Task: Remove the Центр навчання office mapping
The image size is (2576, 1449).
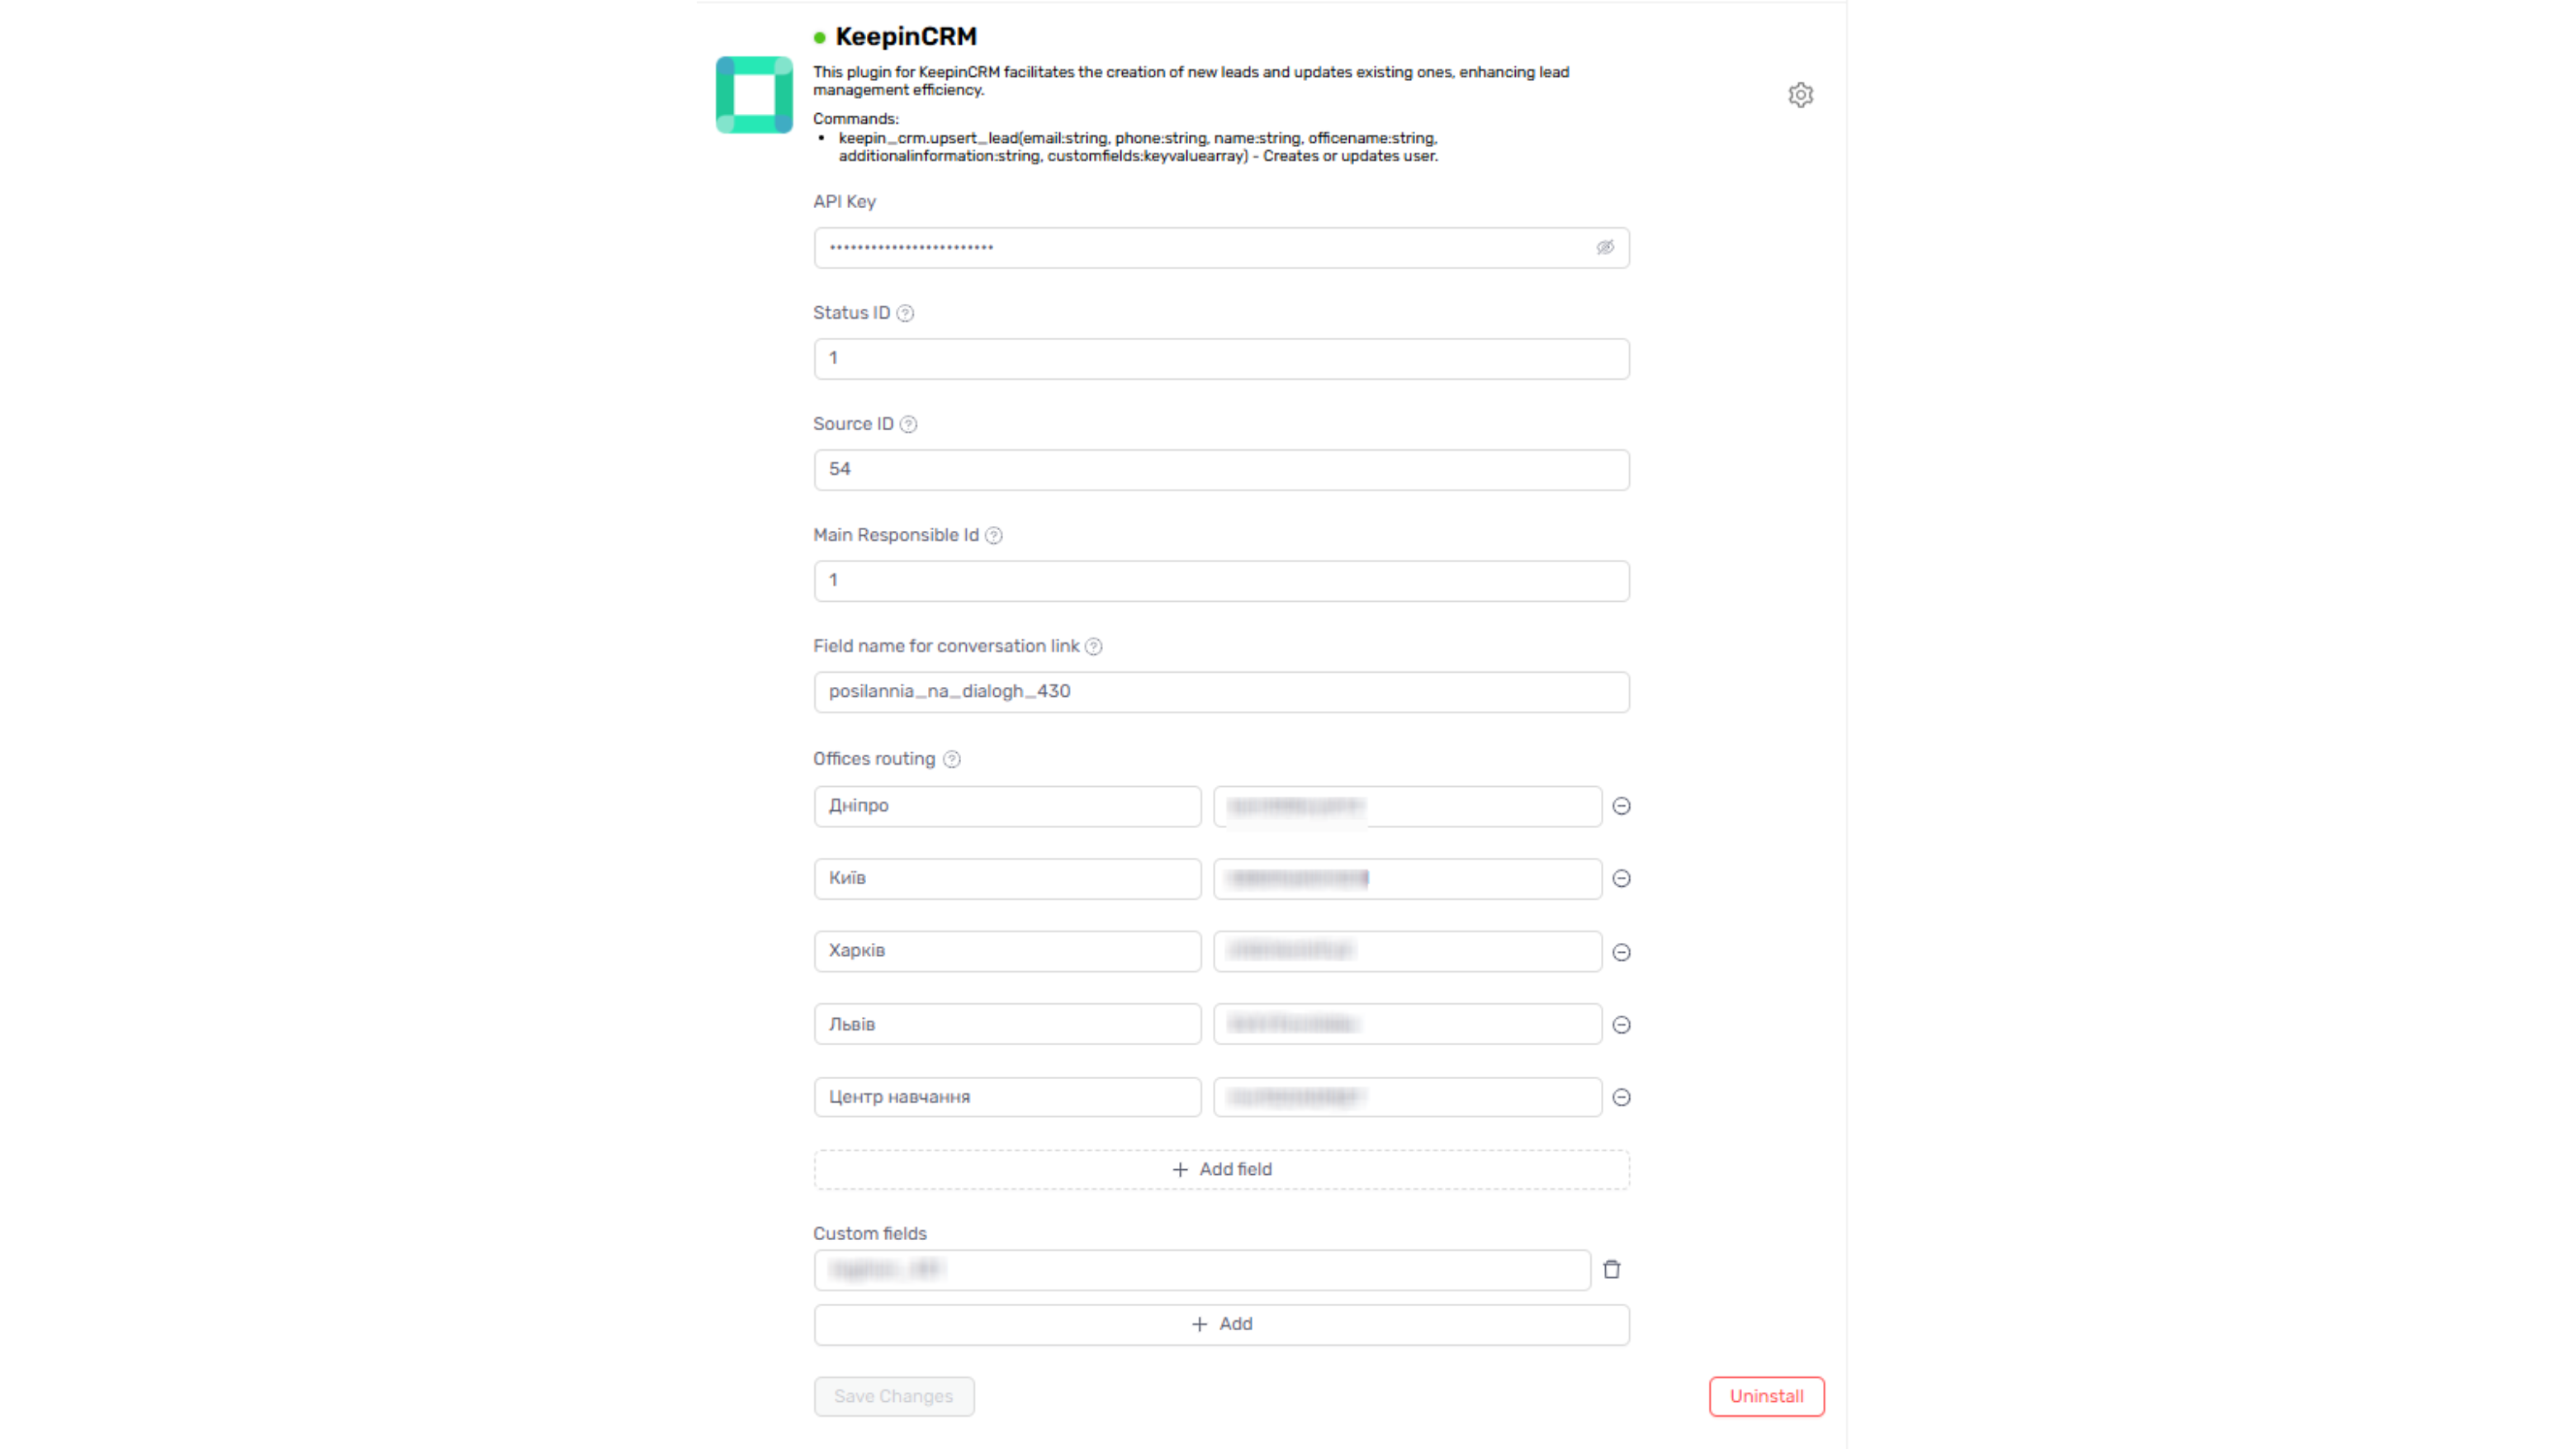Action: (x=1621, y=1097)
